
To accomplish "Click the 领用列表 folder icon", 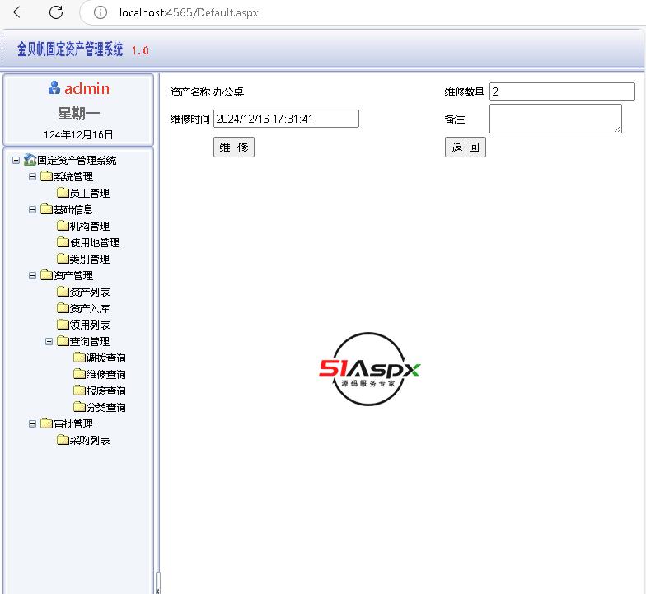I will [x=63, y=325].
